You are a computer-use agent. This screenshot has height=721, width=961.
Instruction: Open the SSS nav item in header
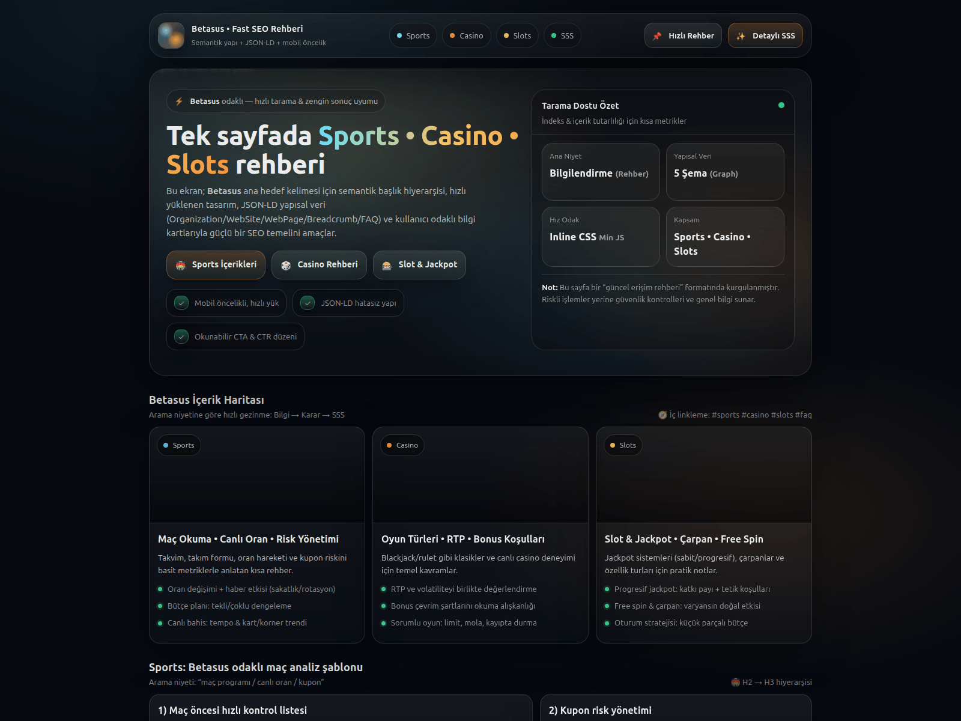562,35
